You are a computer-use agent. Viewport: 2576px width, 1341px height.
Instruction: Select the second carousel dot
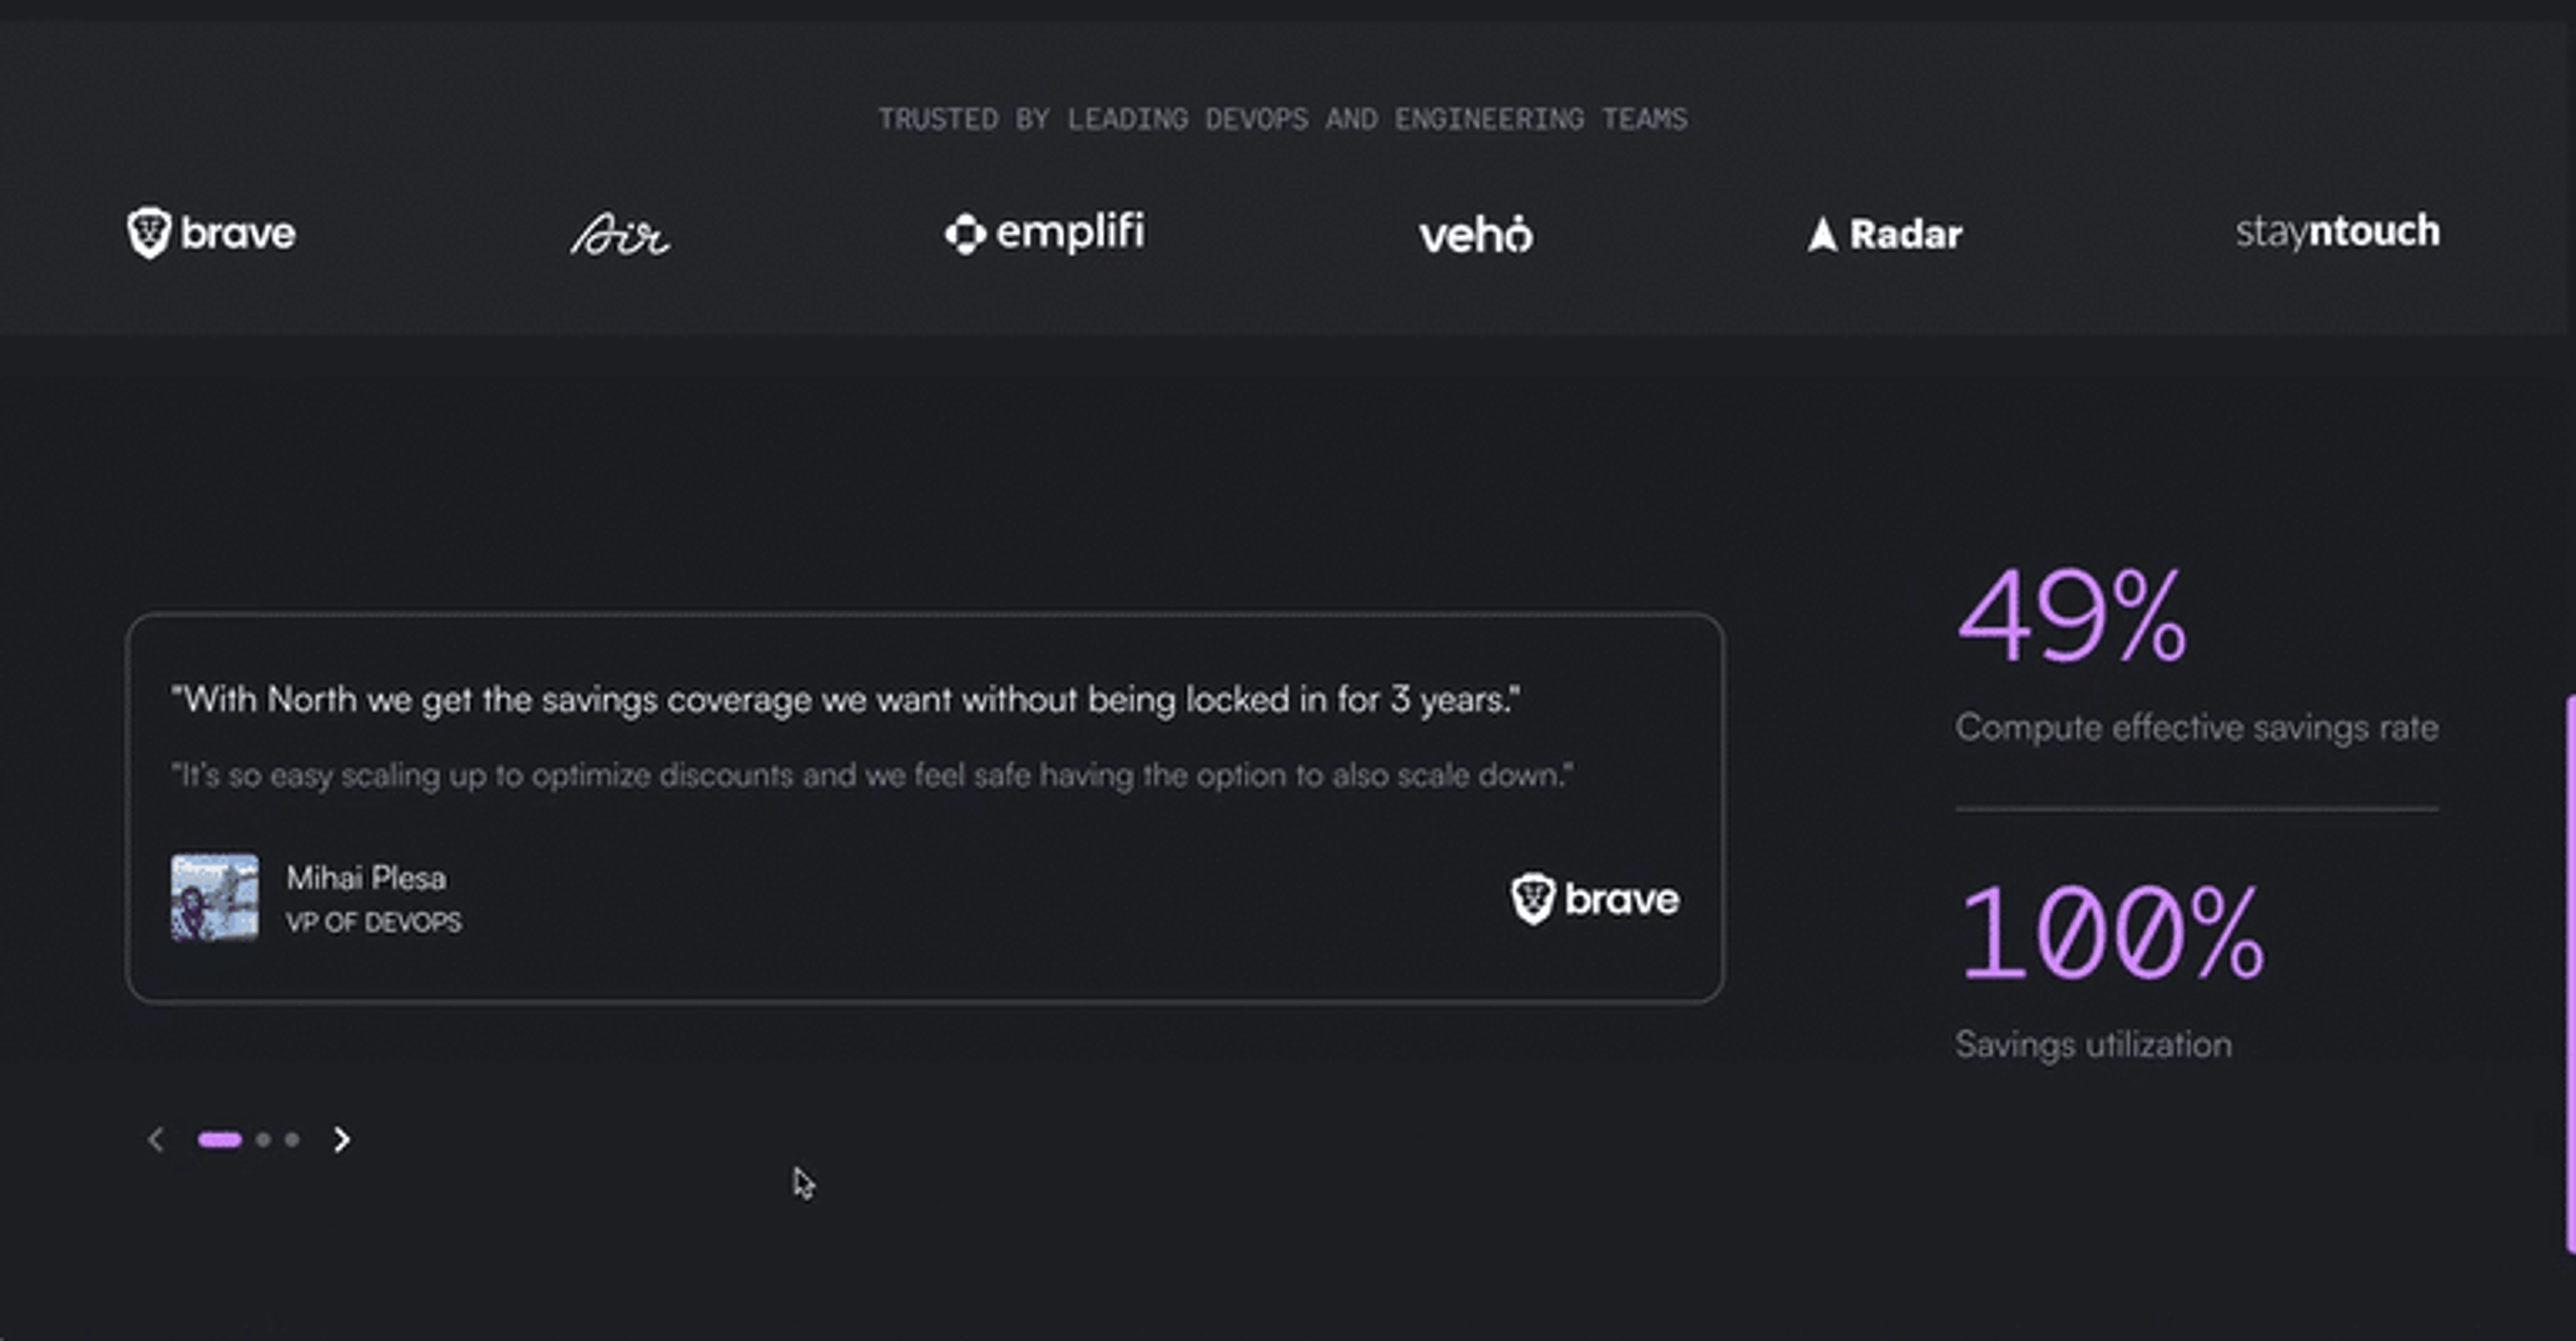click(263, 1139)
